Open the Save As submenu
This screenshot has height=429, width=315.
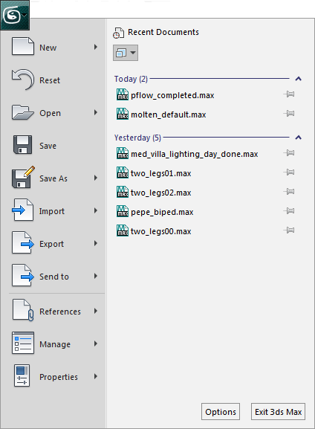(x=55, y=178)
